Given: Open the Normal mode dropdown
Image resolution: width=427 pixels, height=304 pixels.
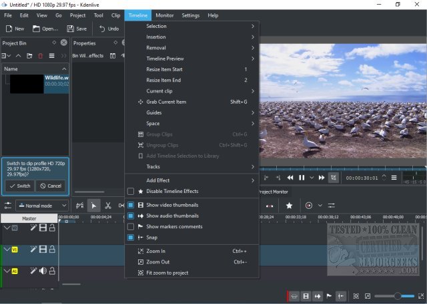Looking at the screenshot, I should [41, 206].
